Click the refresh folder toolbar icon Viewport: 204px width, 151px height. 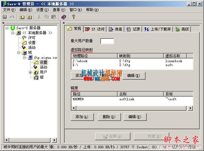(x=29, y=17)
